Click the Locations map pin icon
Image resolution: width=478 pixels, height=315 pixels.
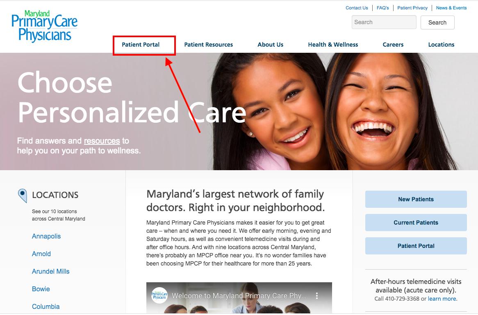[23, 196]
